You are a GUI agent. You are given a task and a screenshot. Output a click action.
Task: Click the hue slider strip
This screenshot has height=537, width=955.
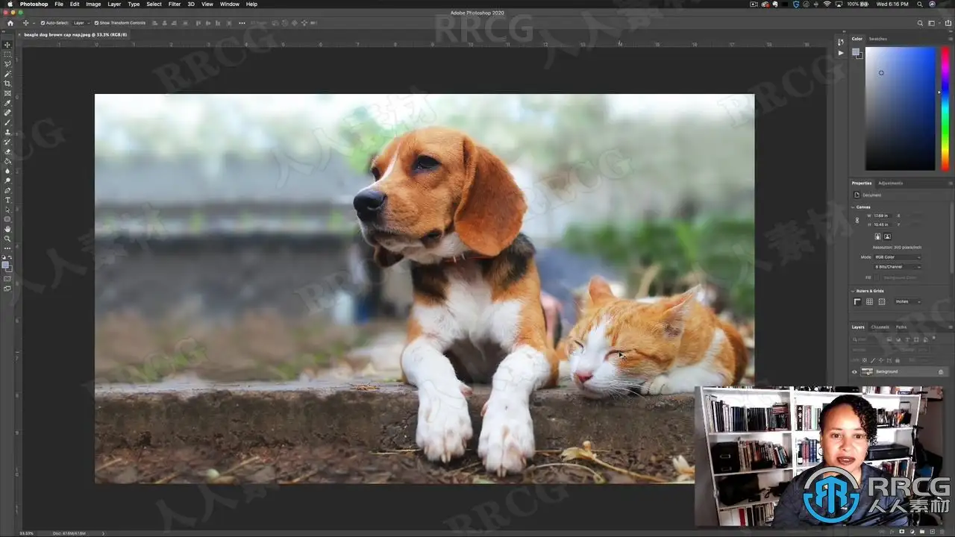pos(945,108)
